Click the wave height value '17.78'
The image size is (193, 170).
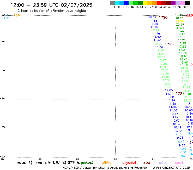pyautogui.click(x=180, y=28)
